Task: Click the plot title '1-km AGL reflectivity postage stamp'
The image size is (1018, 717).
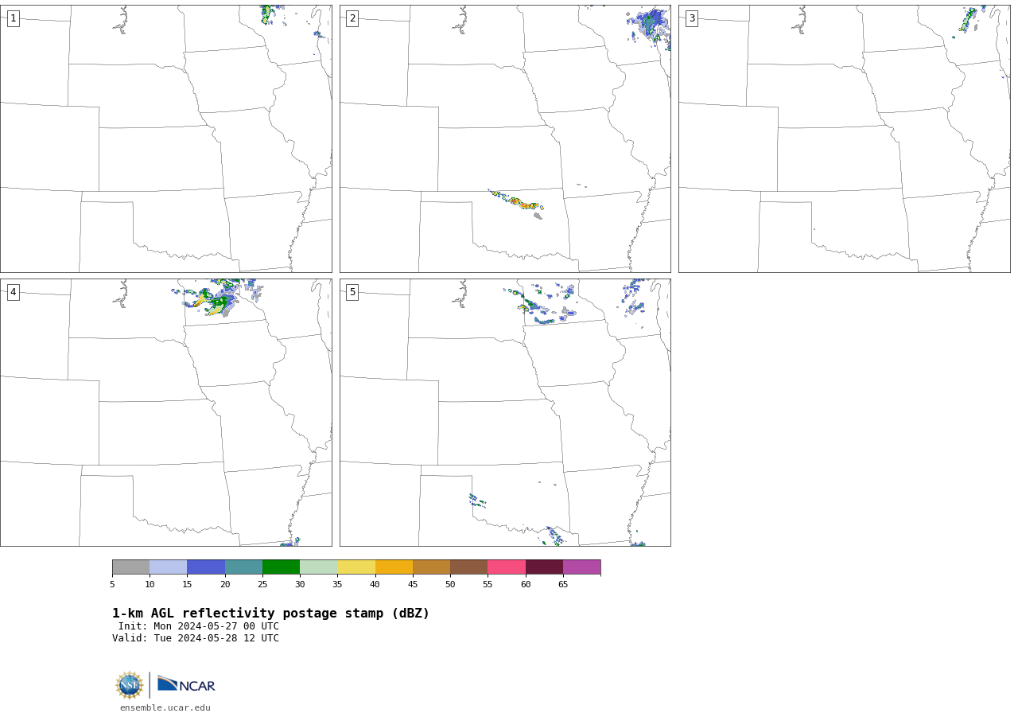Action: (270, 614)
